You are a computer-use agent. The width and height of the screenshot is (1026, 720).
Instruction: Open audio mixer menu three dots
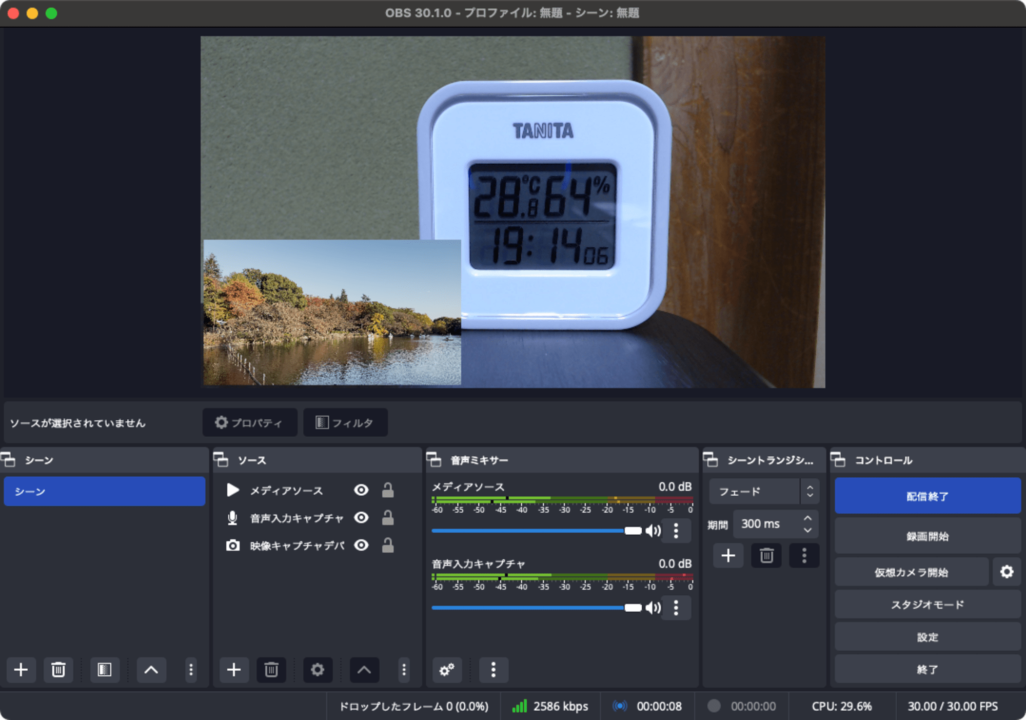(x=494, y=670)
